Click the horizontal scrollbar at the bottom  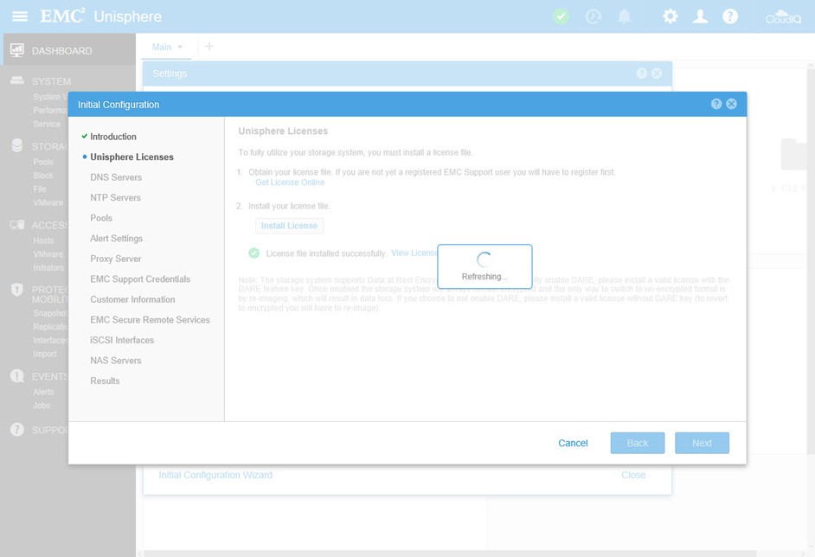(450, 554)
